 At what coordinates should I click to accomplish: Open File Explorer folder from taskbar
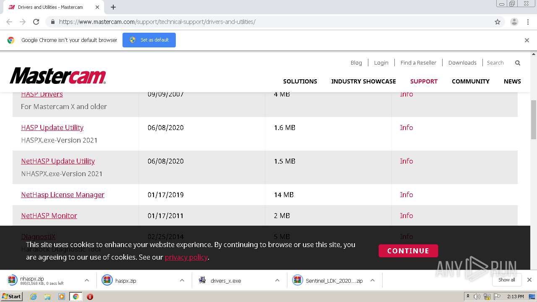pos(47,297)
